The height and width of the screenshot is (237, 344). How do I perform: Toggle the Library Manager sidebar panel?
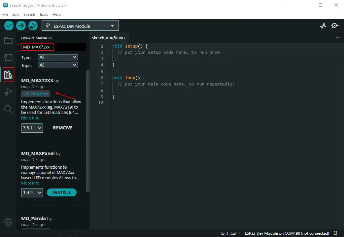[8, 75]
